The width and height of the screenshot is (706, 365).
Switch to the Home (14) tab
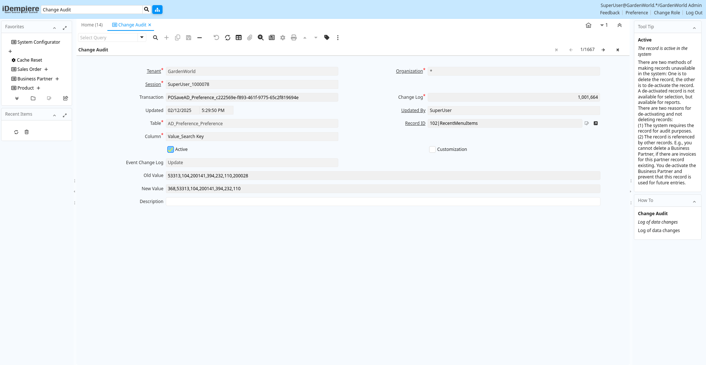[x=92, y=25]
